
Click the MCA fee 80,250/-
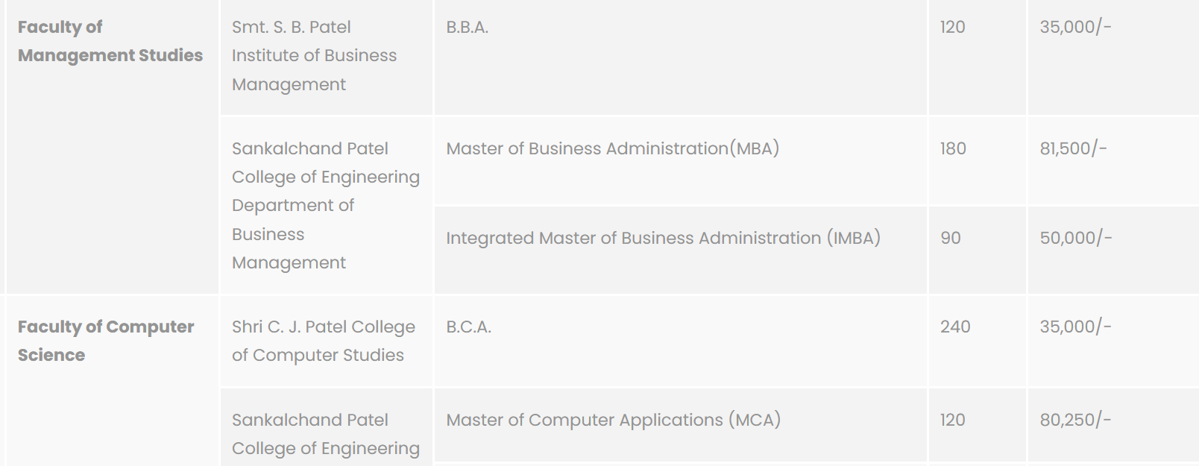(x=1075, y=420)
